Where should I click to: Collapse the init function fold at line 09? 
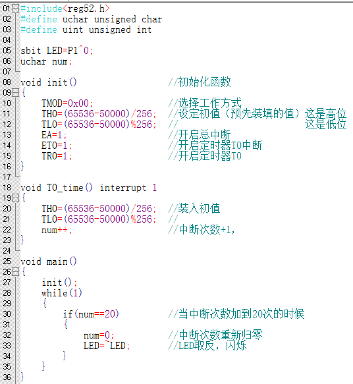click(15, 93)
